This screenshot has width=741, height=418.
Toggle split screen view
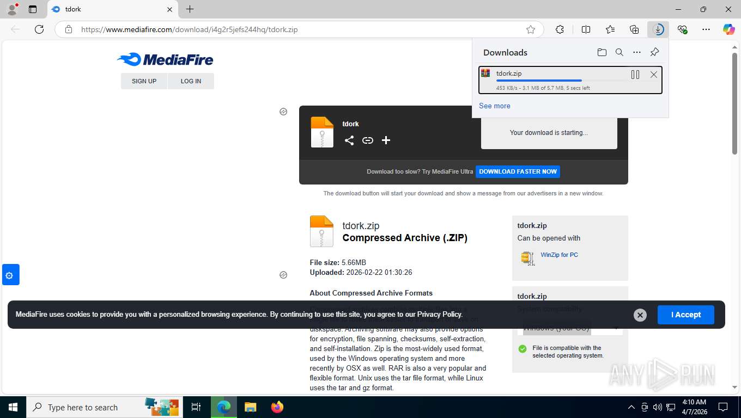point(586,29)
